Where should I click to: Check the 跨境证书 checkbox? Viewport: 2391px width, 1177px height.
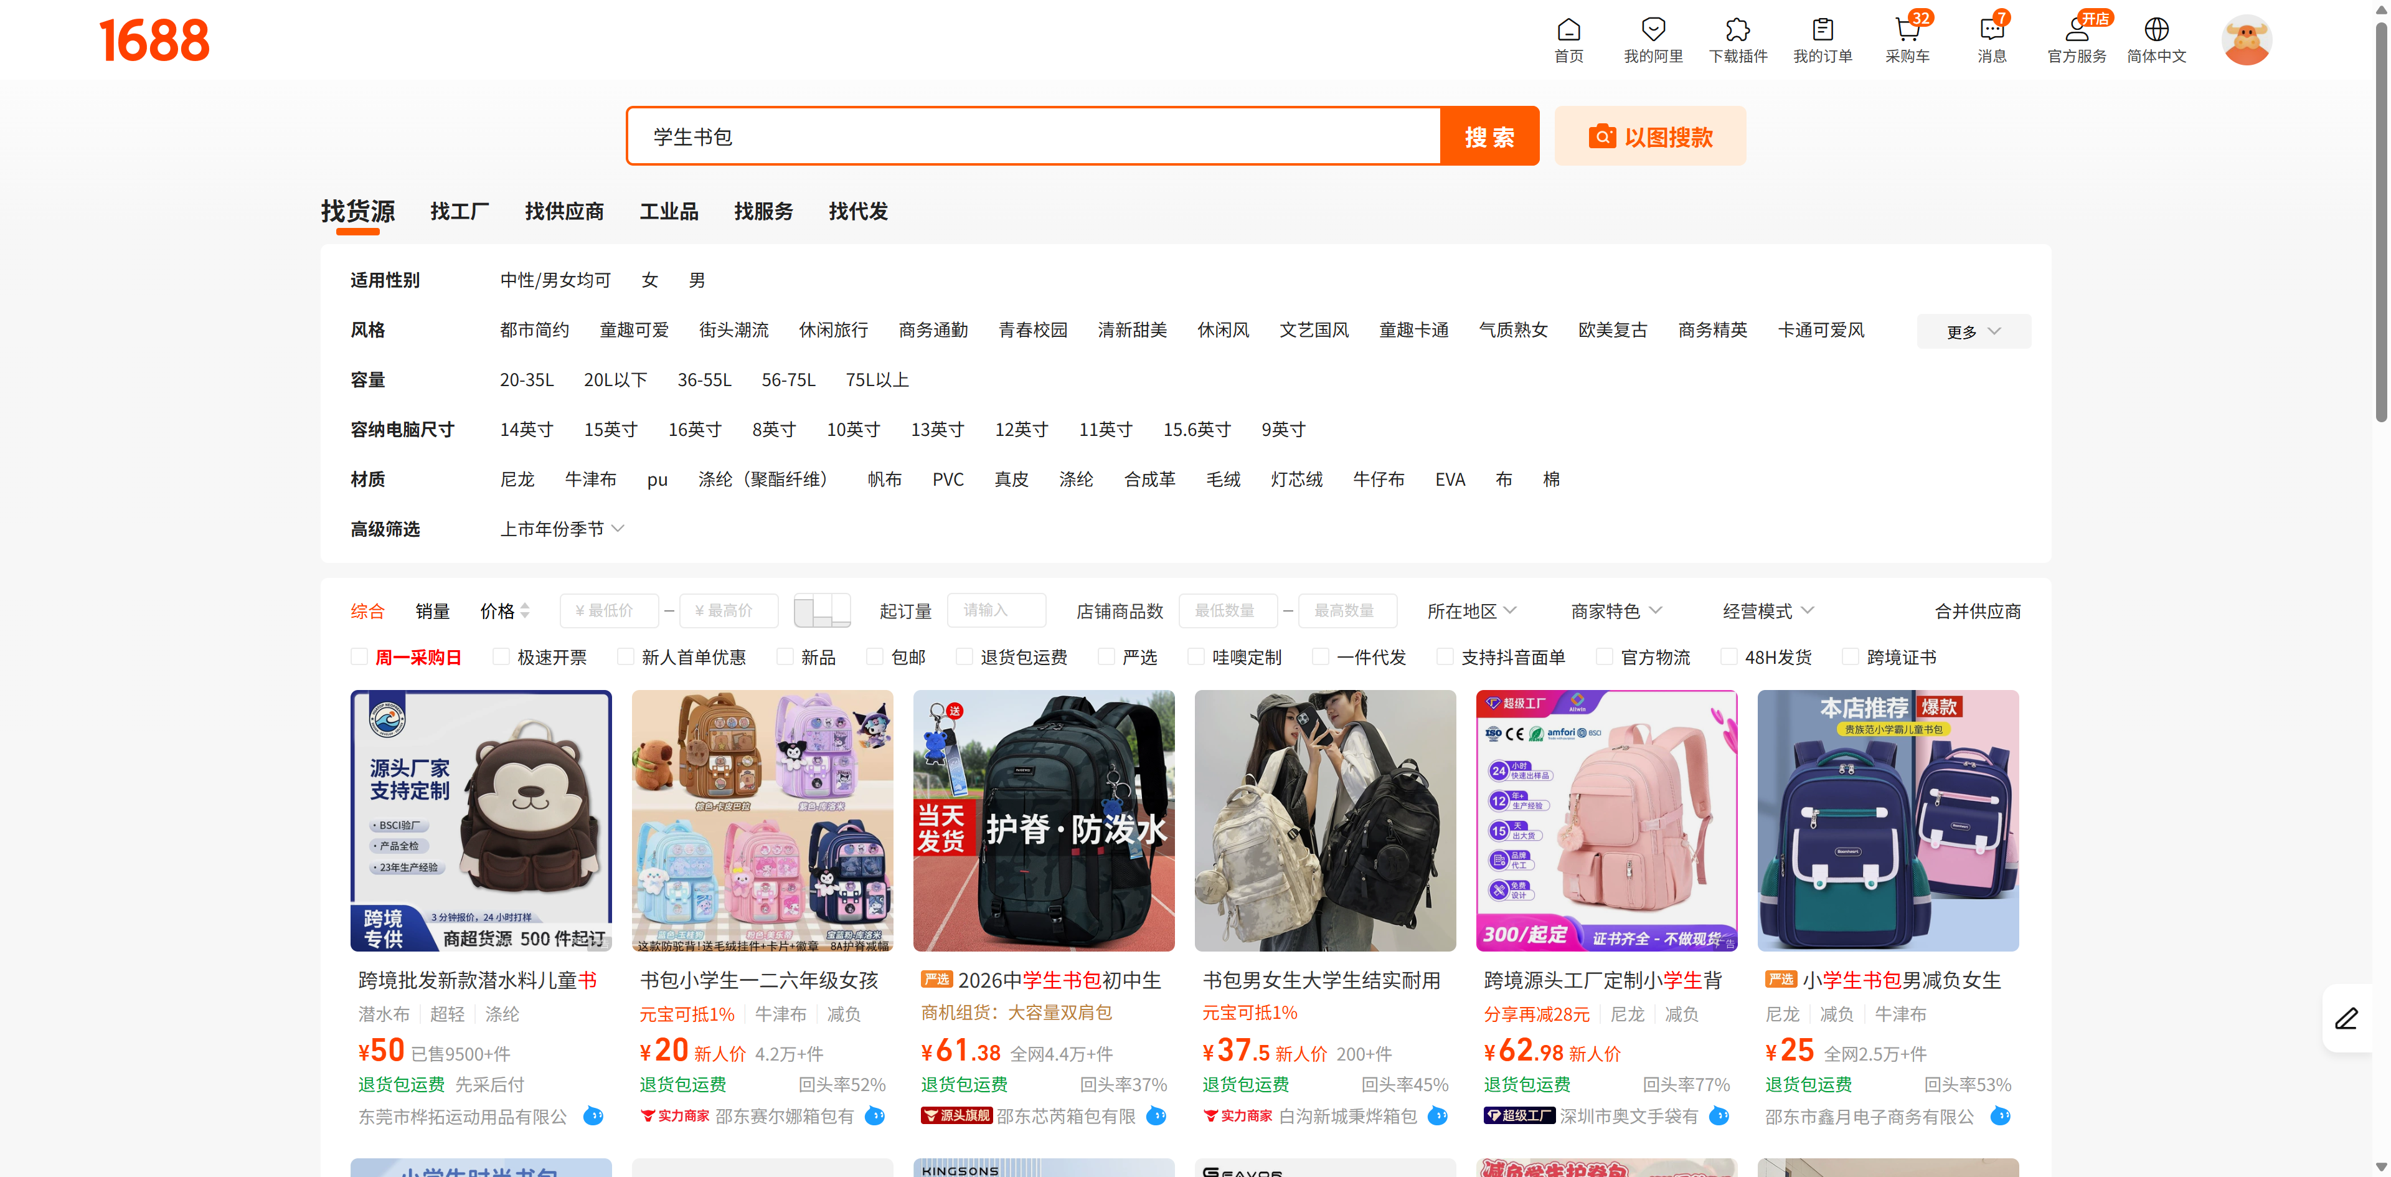(1850, 657)
